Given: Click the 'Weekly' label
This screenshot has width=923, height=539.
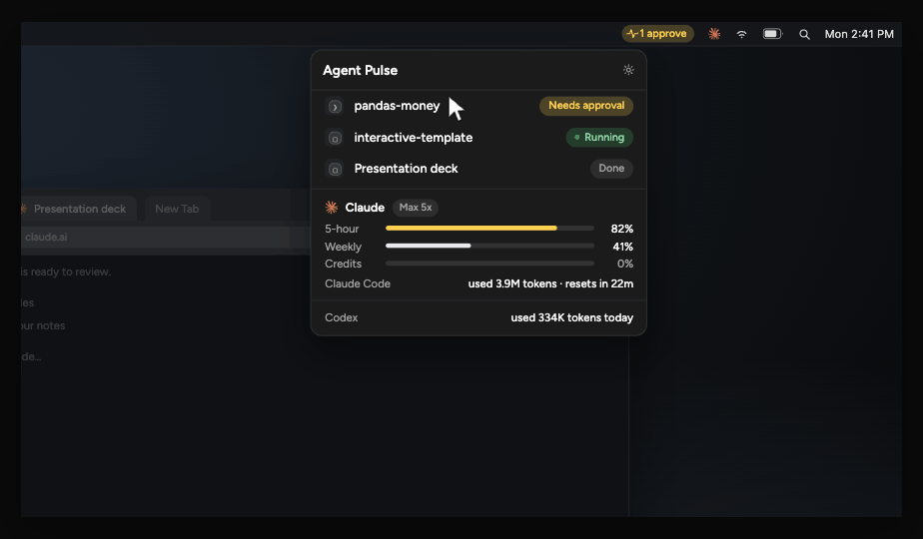Looking at the screenshot, I should tap(344, 247).
